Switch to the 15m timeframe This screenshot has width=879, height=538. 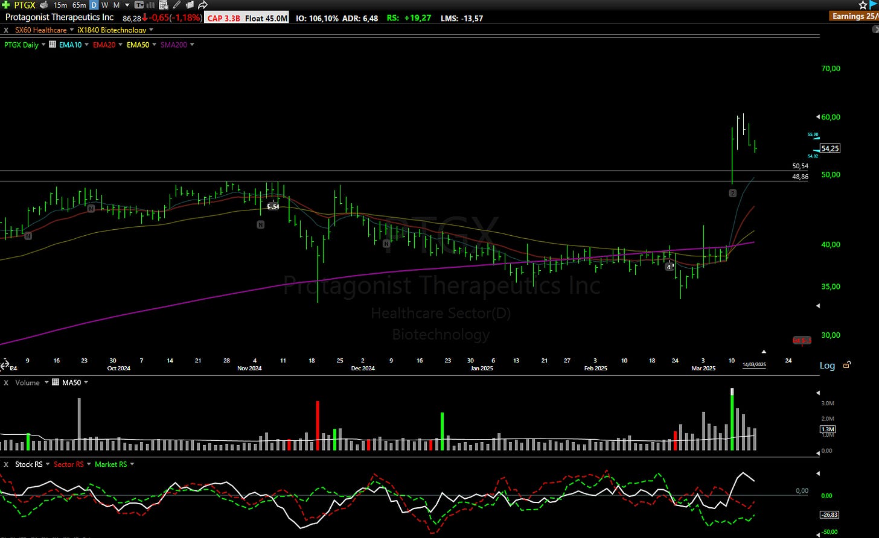[x=60, y=5]
